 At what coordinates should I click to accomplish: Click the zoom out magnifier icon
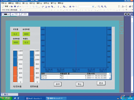pos(105,6)
